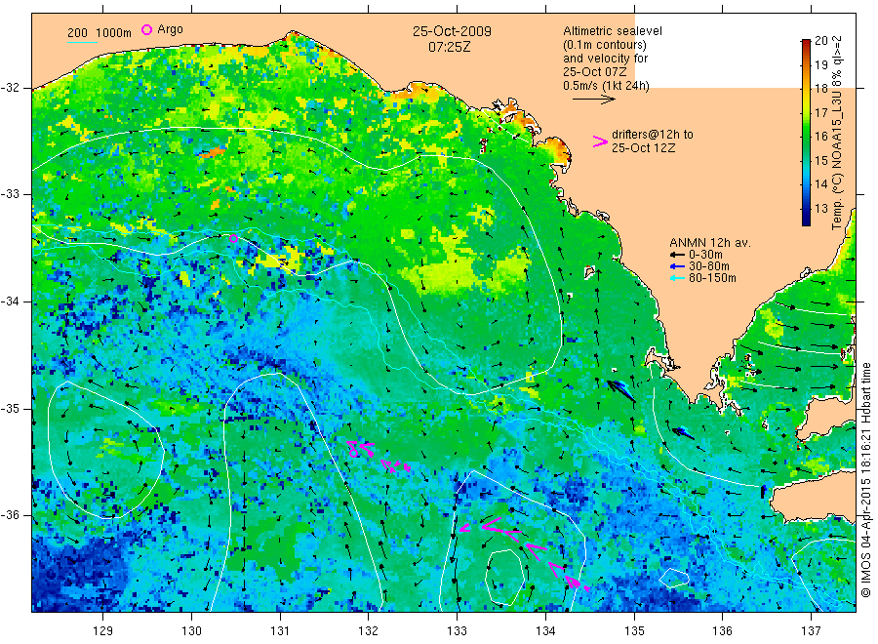Screen dimensions: 878x644
Task: Click the blue ANMN current arrows near 135E -34.8
Action: tap(622, 391)
